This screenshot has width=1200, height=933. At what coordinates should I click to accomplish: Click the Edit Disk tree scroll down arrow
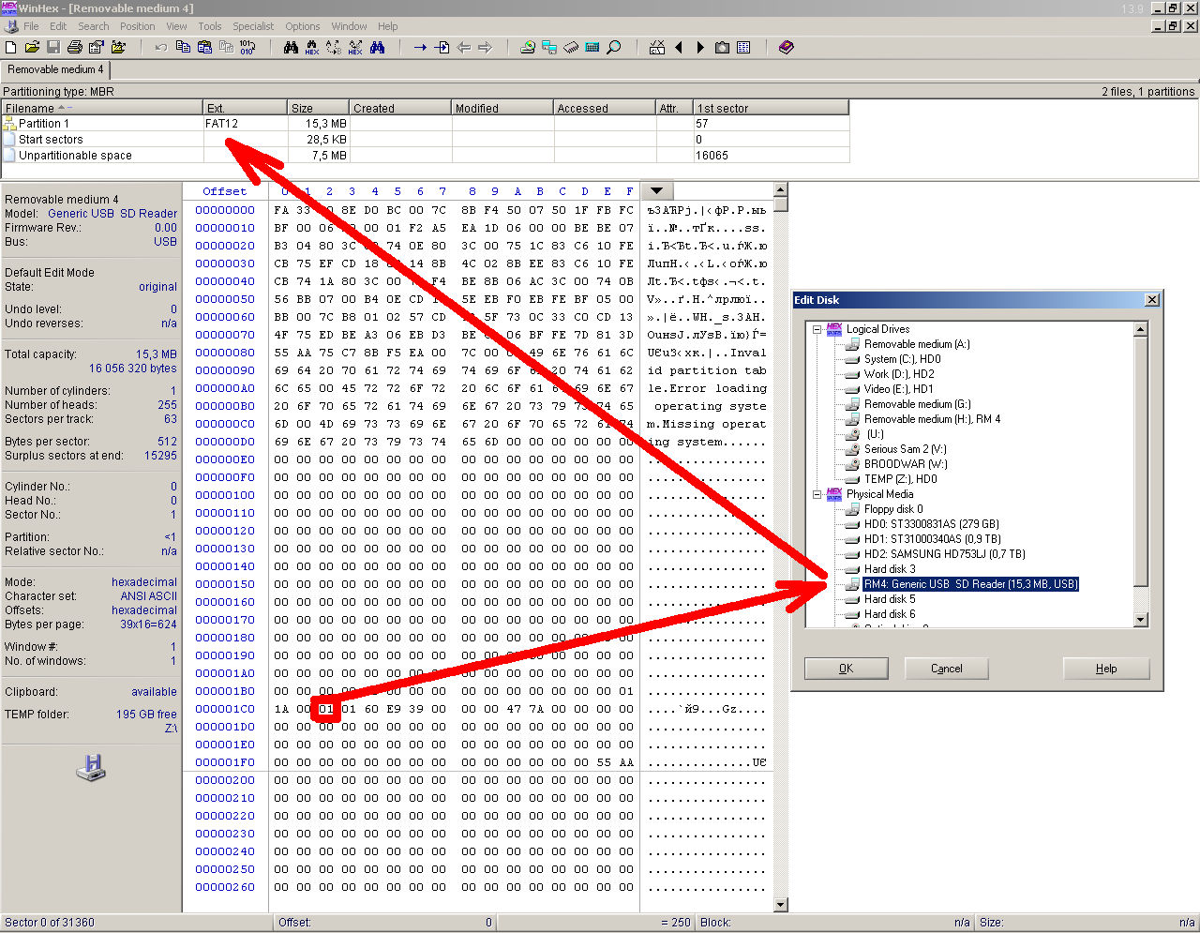pyautogui.click(x=1141, y=620)
